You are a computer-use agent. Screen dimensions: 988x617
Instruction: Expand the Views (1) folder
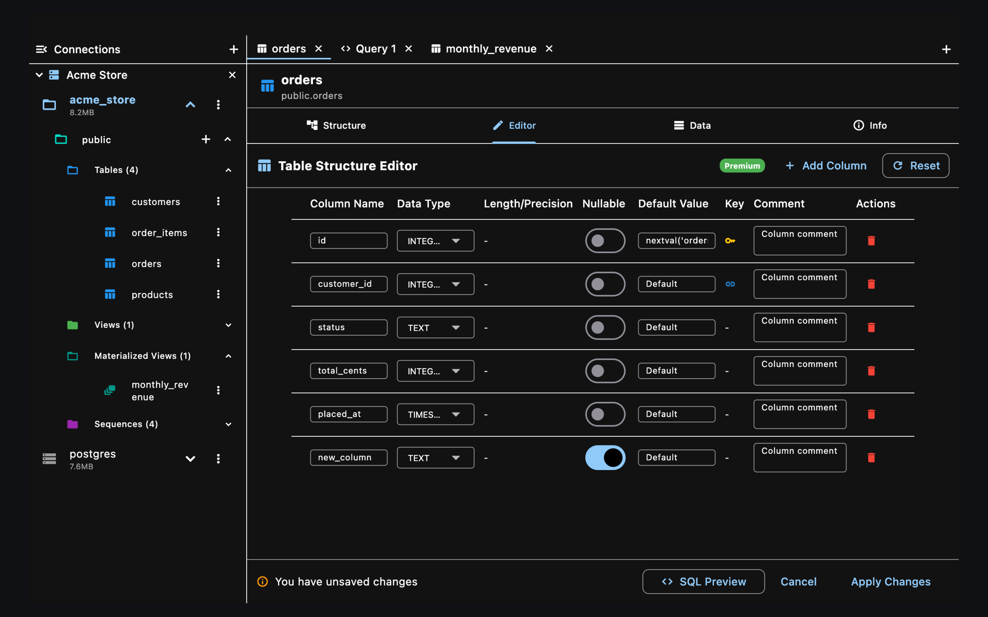[x=228, y=325]
